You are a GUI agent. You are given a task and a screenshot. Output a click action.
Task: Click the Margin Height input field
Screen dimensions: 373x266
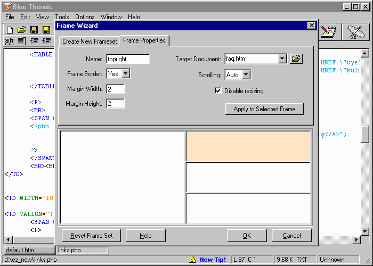[115, 104]
